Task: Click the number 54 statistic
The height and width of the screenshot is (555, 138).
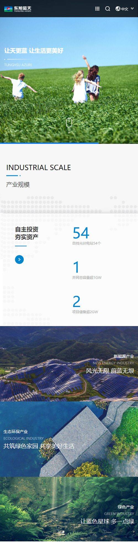Action: tap(81, 233)
